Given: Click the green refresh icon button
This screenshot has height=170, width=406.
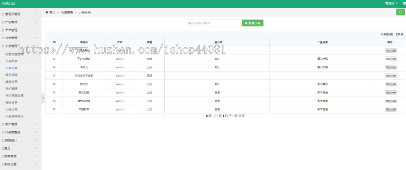Looking at the screenshot, I should (400, 12).
